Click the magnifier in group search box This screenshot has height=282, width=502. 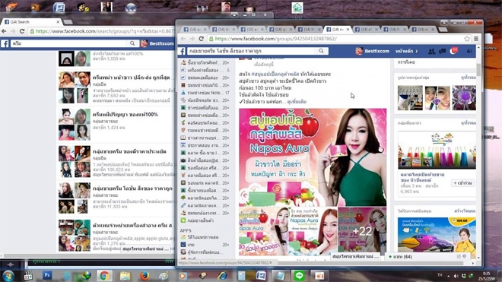[x=321, y=51]
